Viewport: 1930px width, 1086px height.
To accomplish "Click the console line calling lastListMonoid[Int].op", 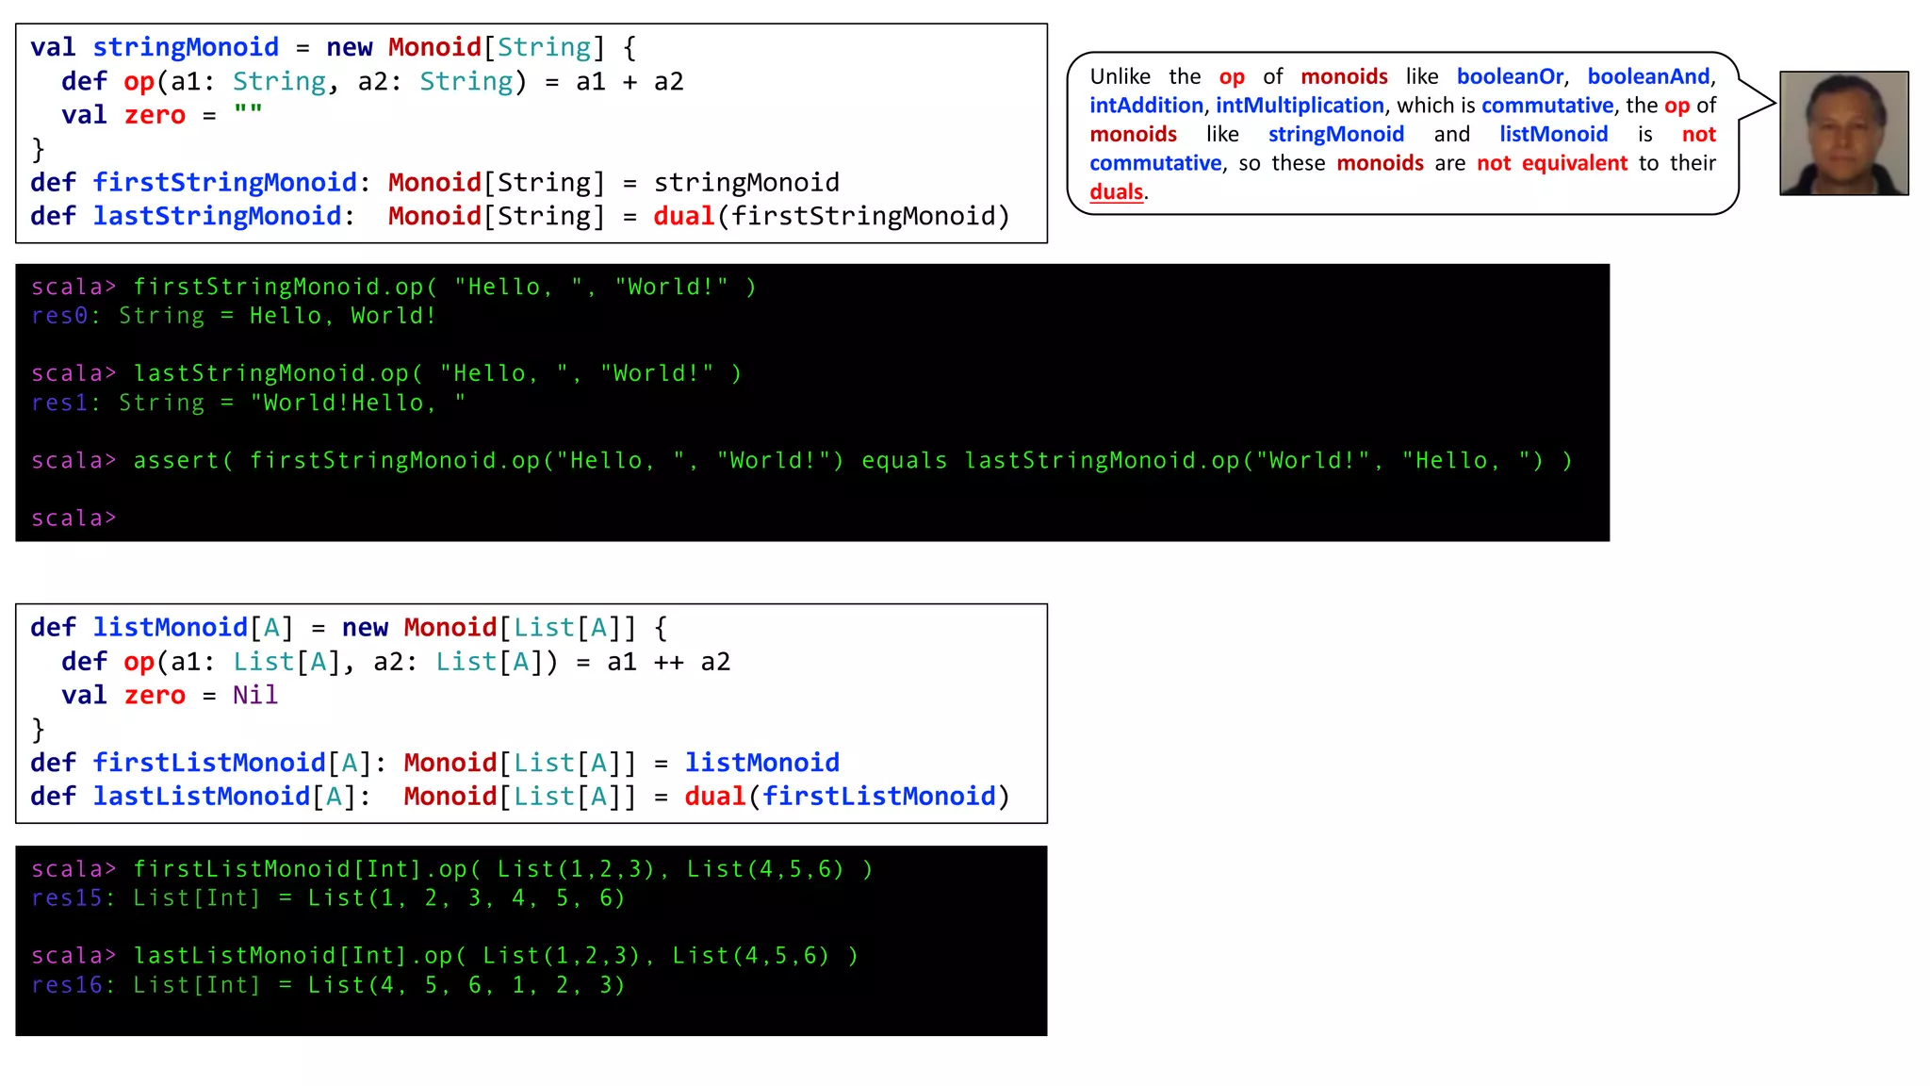I will click(445, 955).
